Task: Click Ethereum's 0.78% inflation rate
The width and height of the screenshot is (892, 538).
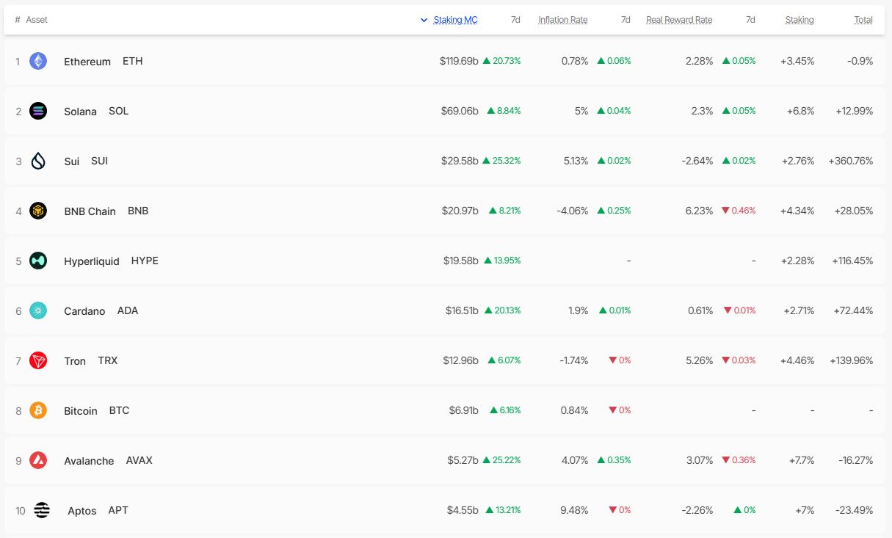Action: tap(575, 61)
